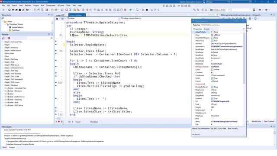Open the Component menu

coord(51,6)
